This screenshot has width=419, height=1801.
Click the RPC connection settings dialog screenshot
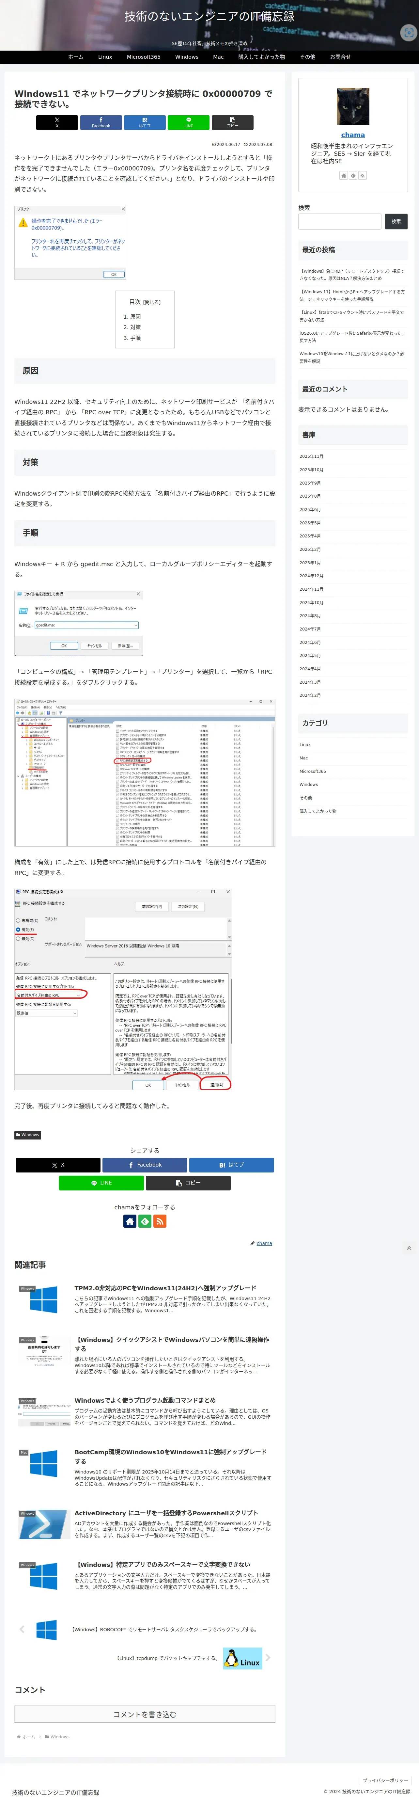coord(124,989)
